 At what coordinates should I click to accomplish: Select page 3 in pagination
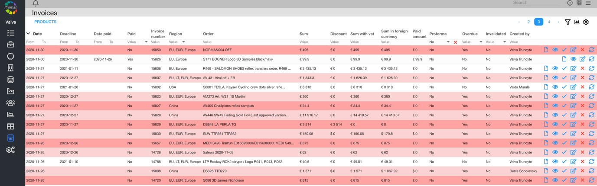point(539,22)
